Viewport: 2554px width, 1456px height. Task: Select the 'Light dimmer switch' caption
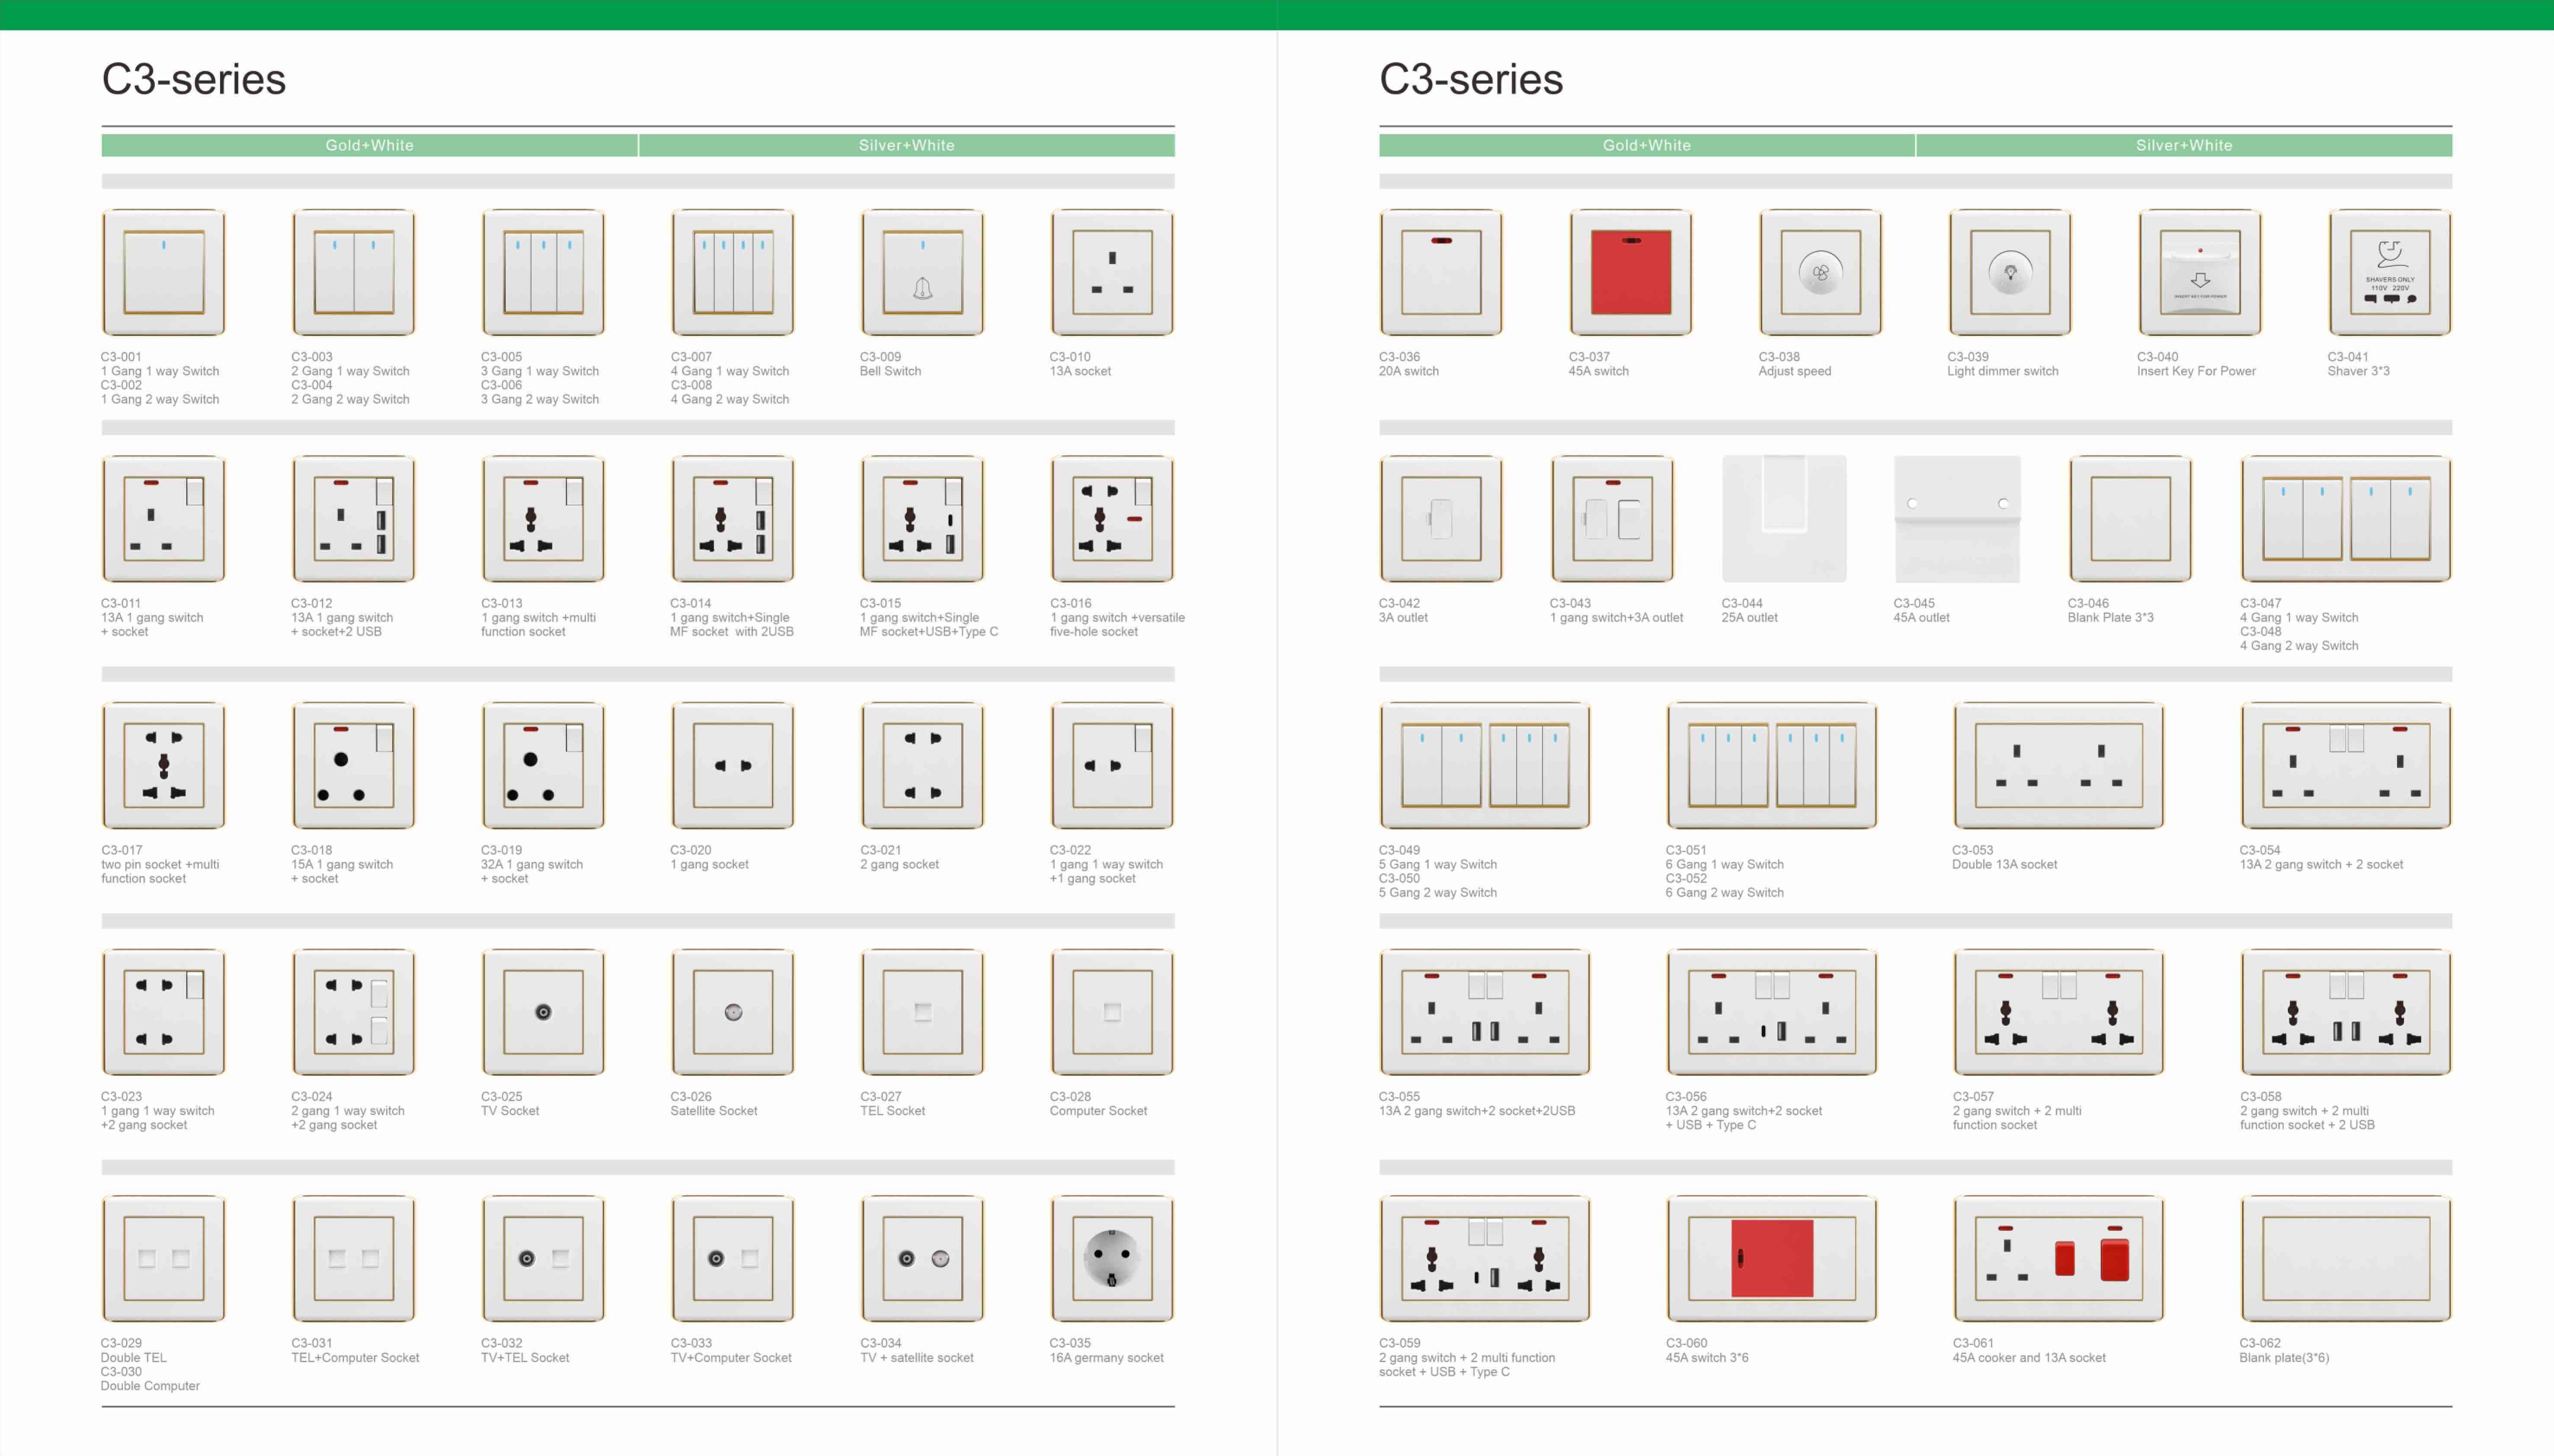pos(2002,371)
